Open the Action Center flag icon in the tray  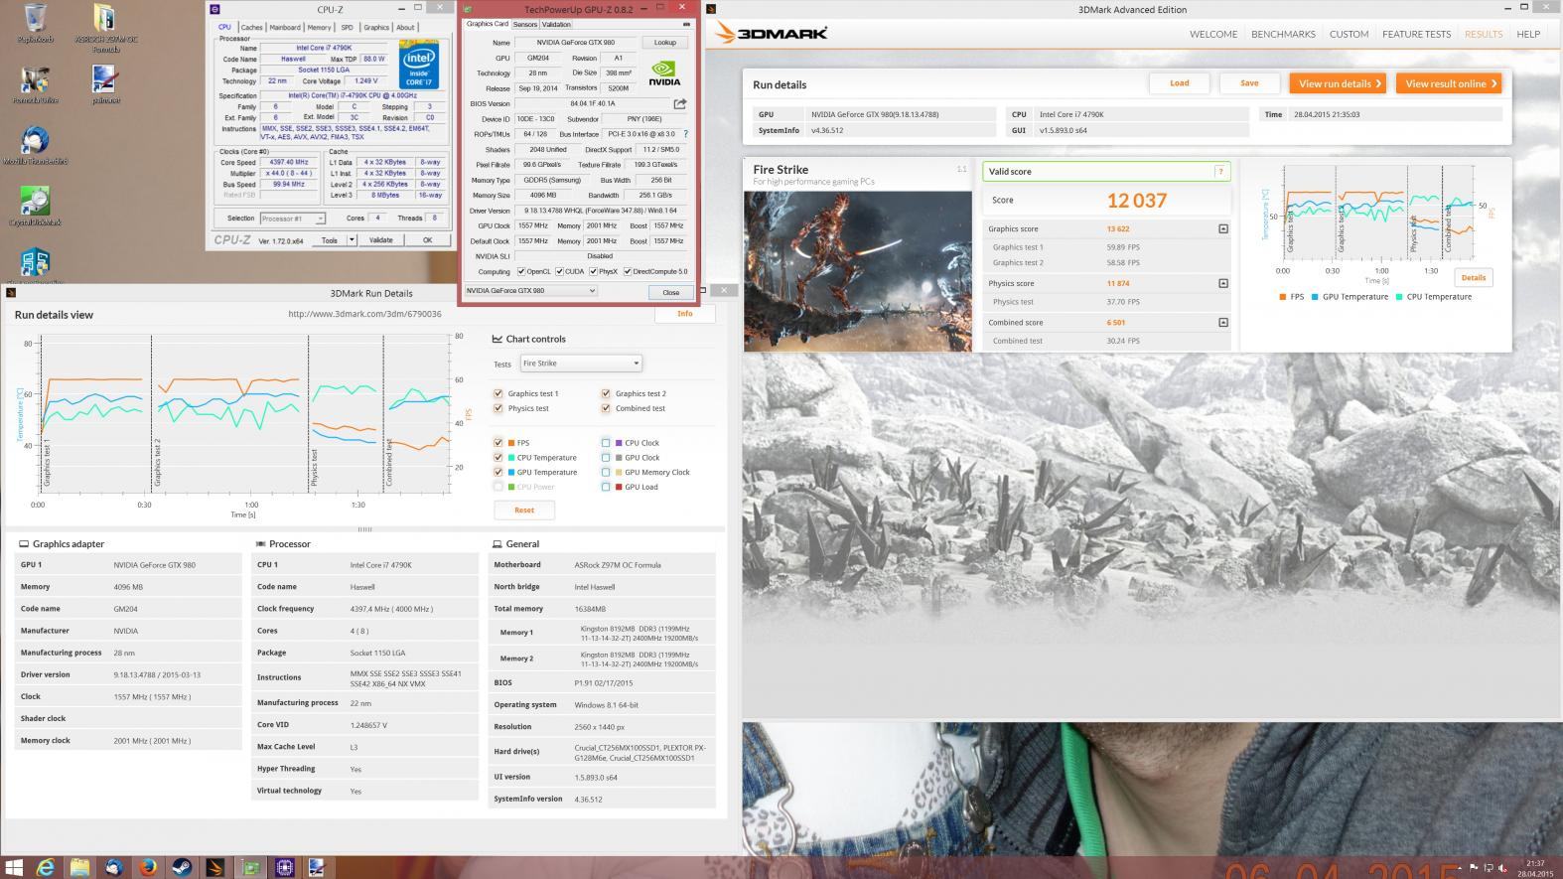1474,868
